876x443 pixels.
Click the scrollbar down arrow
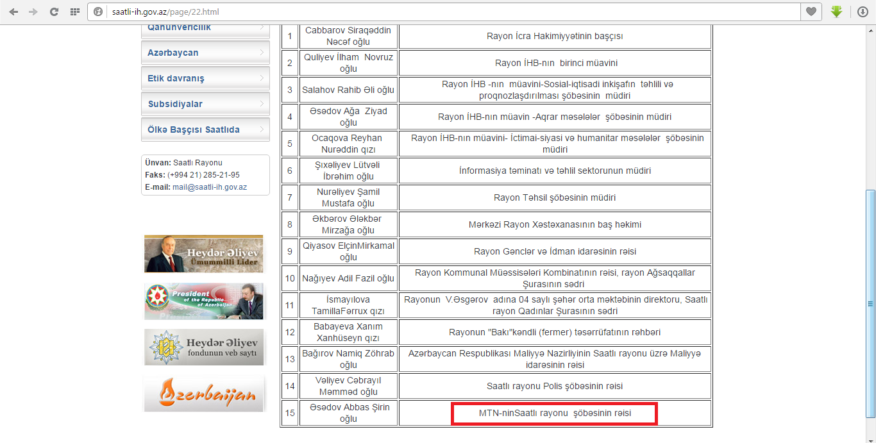coord(870,438)
